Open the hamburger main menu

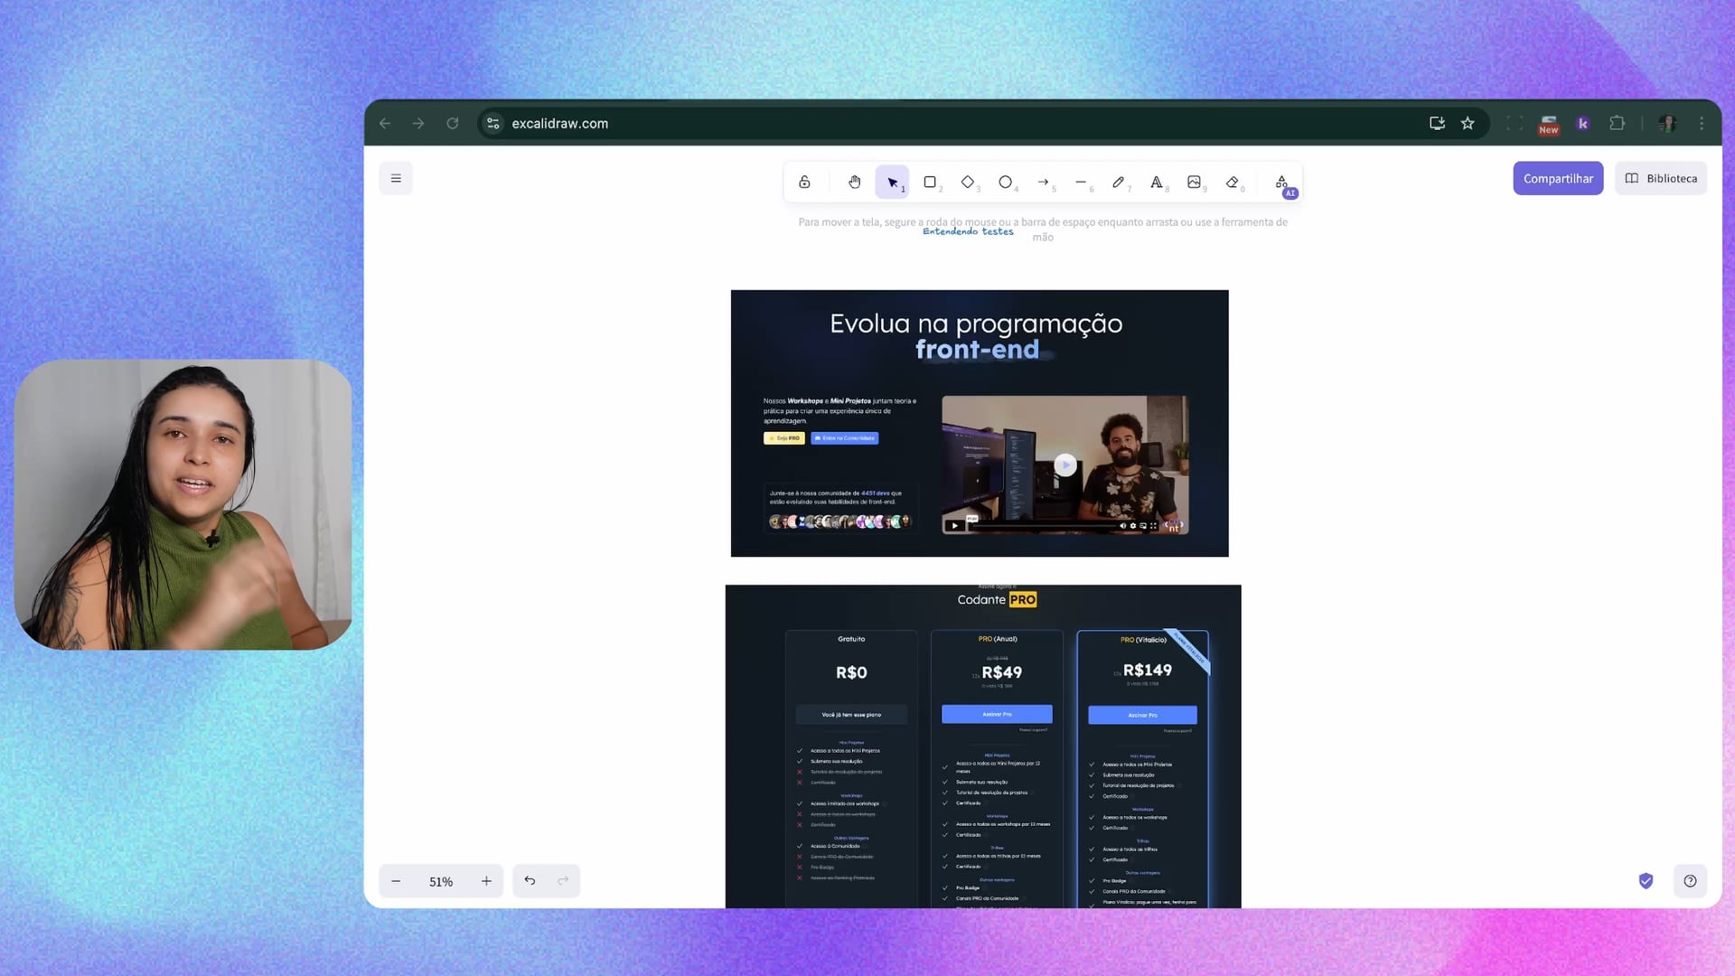tap(396, 178)
